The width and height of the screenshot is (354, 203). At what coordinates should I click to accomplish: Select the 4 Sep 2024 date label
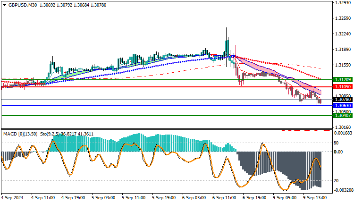pos(12,198)
